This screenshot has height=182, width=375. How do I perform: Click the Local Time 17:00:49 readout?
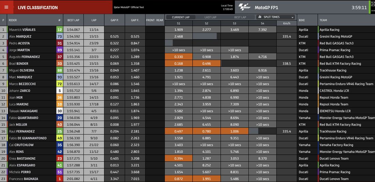pyautogui.click(x=227, y=7)
